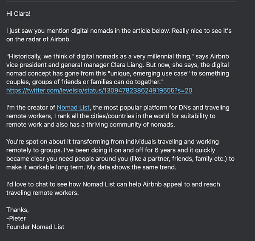The width and height of the screenshot is (255, 241).
Task: Click the "Hi Clara!" greeting
Action: tap(18, 14)
